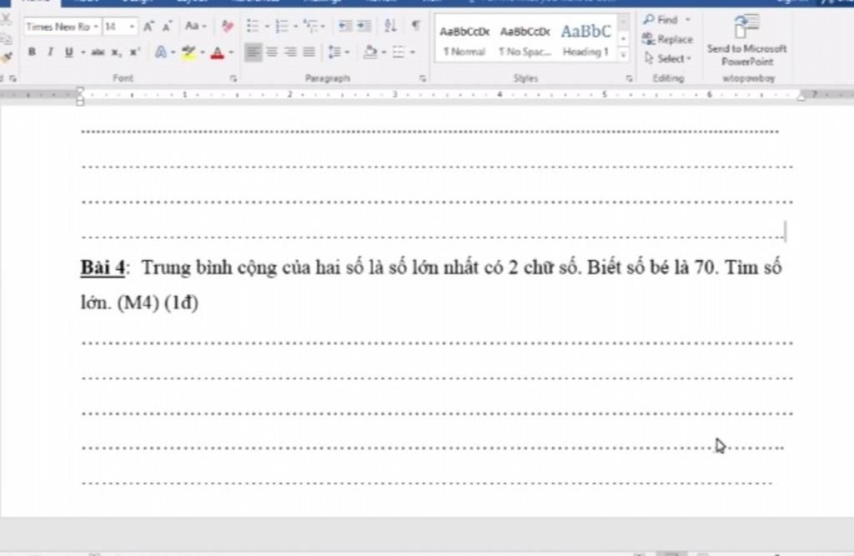
Task: Click the Line and Paragraph Spacing icon
Action: tap(334, 53)
